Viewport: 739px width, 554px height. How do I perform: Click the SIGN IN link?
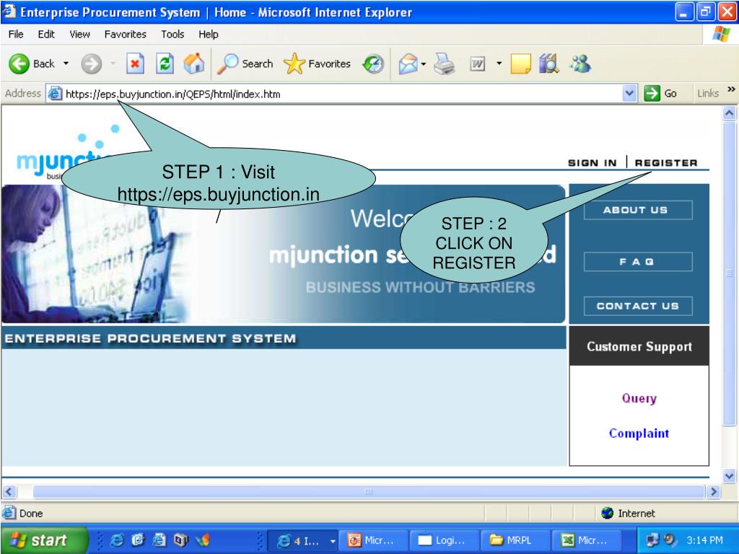tap(592, 163)
